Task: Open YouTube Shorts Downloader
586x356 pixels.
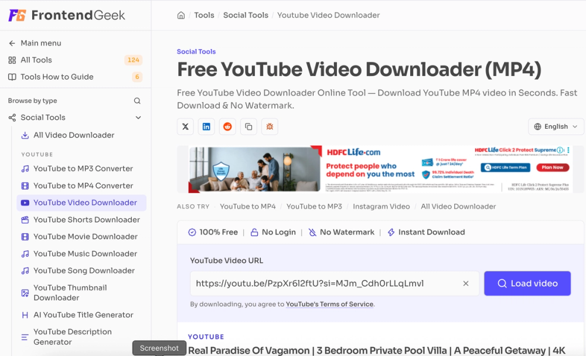Action: click(x=81, y=220)
